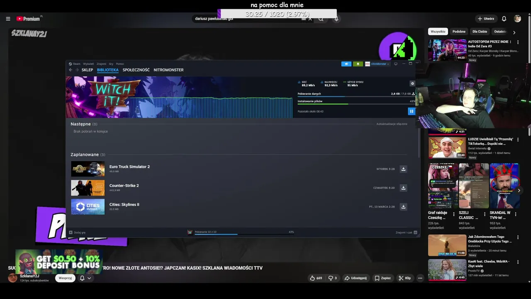Click the Instalowanie plików progress bar
Viewport: 531px width, 299px height.
pyautogui.click(x=356, y=104)
